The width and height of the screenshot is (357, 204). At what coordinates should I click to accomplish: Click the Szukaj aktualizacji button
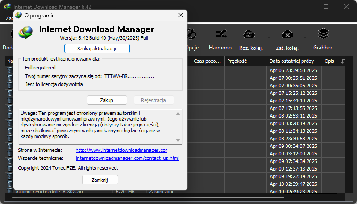(x=97, y=49)
